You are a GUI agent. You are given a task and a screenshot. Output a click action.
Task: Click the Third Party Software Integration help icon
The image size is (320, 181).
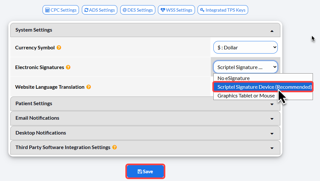point(114,147)
